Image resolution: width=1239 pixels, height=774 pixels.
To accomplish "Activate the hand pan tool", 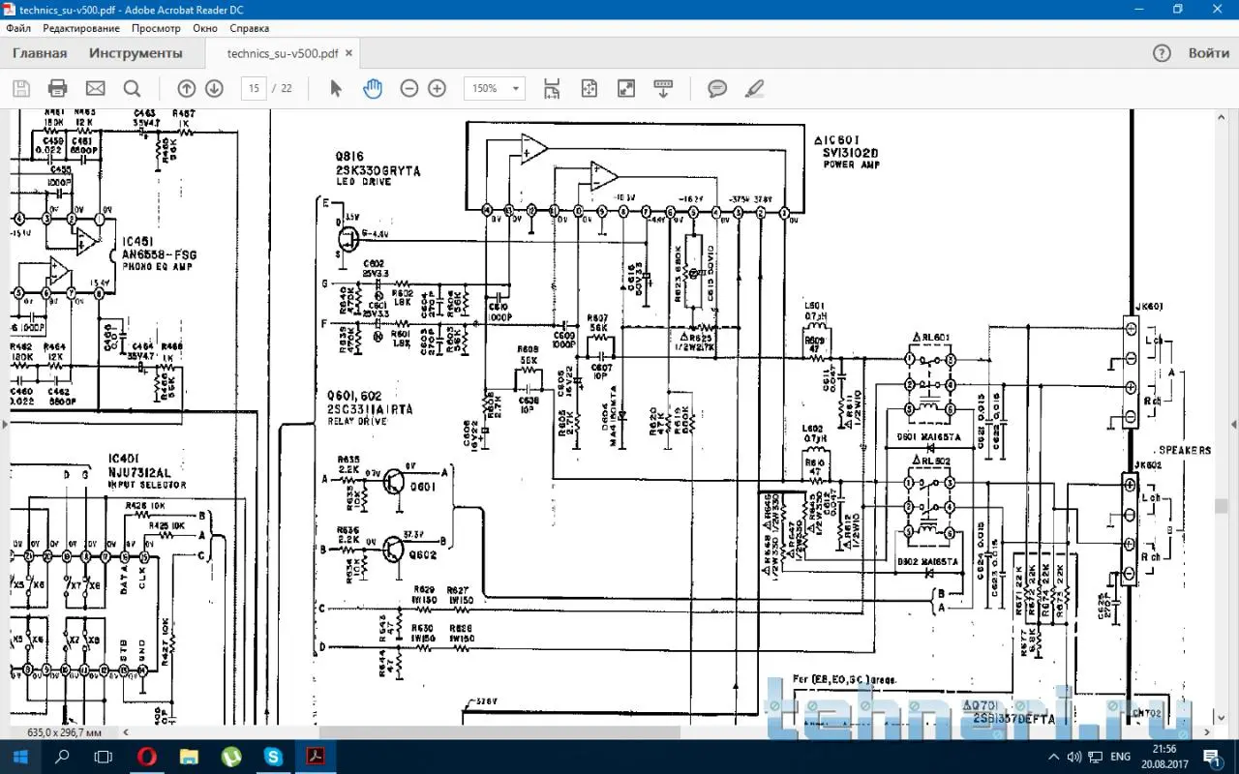I will click(373, 89).
